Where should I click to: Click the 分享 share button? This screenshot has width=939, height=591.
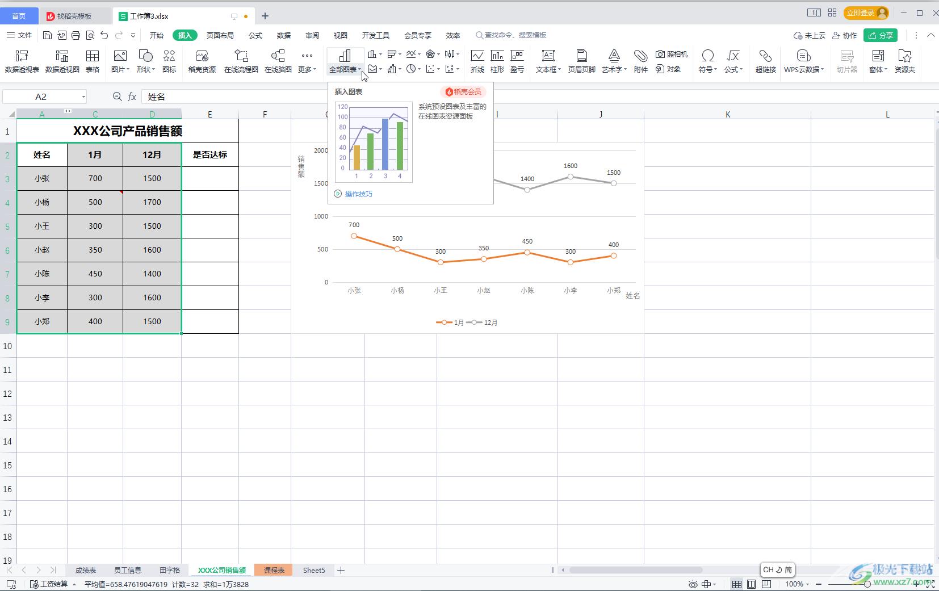881,35
